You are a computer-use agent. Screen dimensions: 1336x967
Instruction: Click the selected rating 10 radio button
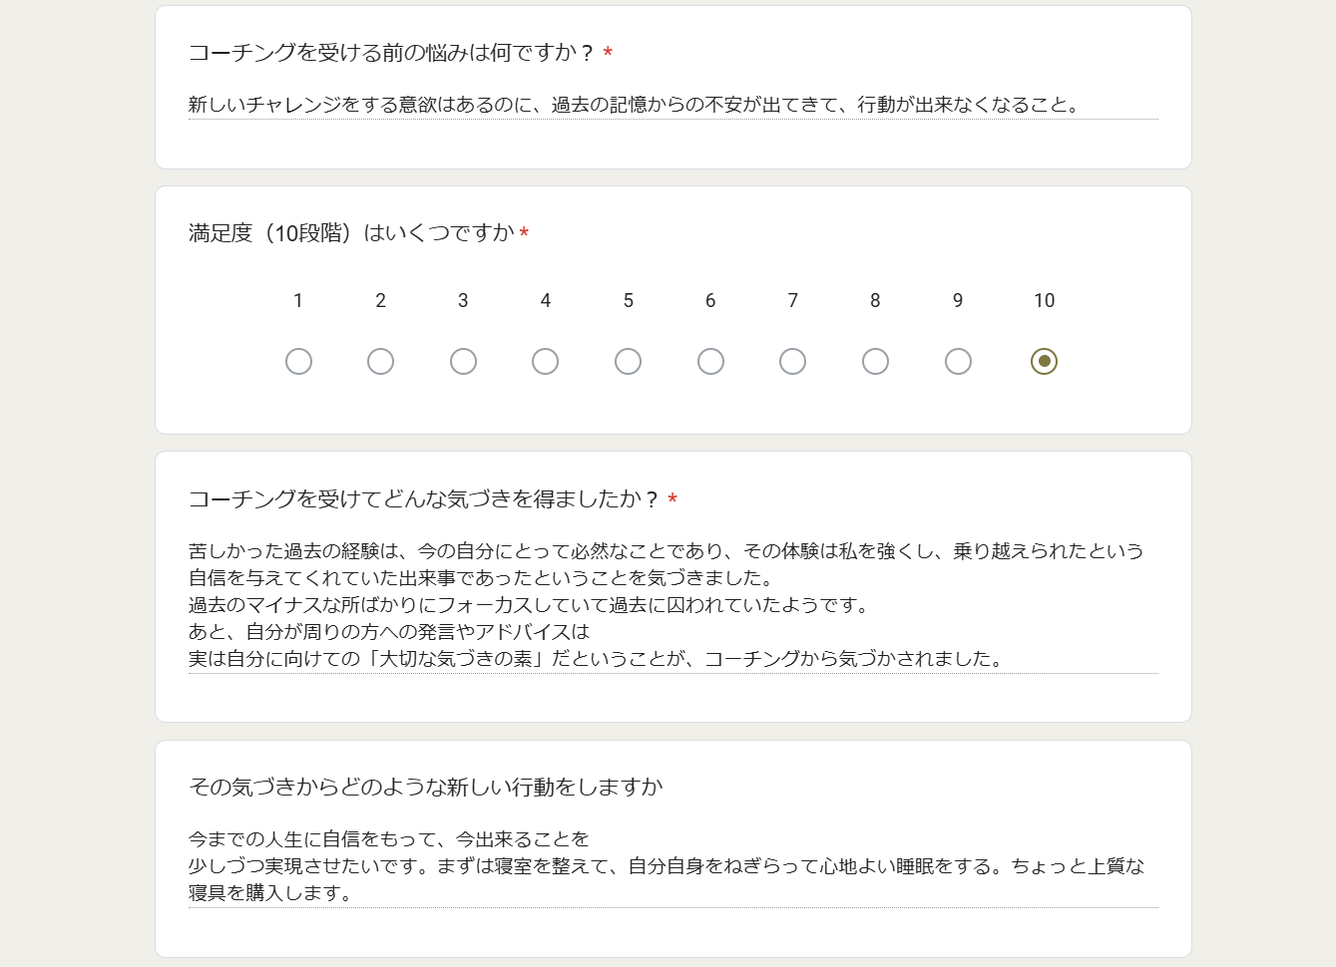(x=1044, y=361)
